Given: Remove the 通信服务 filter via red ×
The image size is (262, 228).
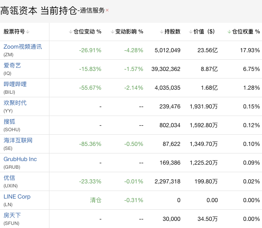Looking at the screenshot, I should click(107, 10).
